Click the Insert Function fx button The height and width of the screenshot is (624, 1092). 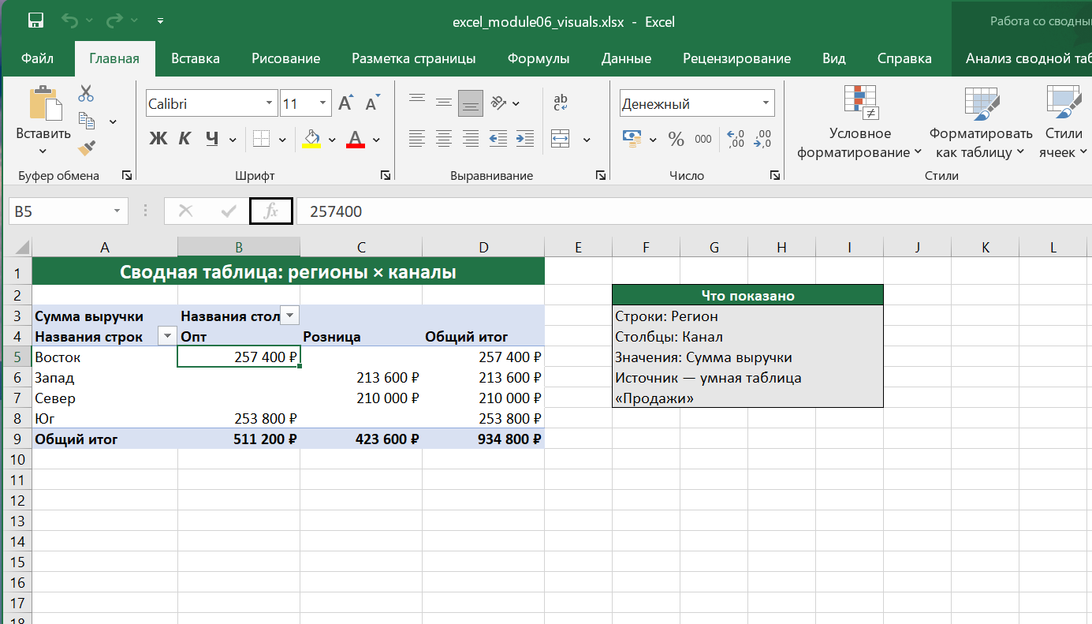[x=270, y=211]
